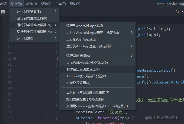Screen dimensions: 184x124
Task: Select 运行到浏览器(B) menu entry
Action: pyautogui.click(x=34, y=11)
